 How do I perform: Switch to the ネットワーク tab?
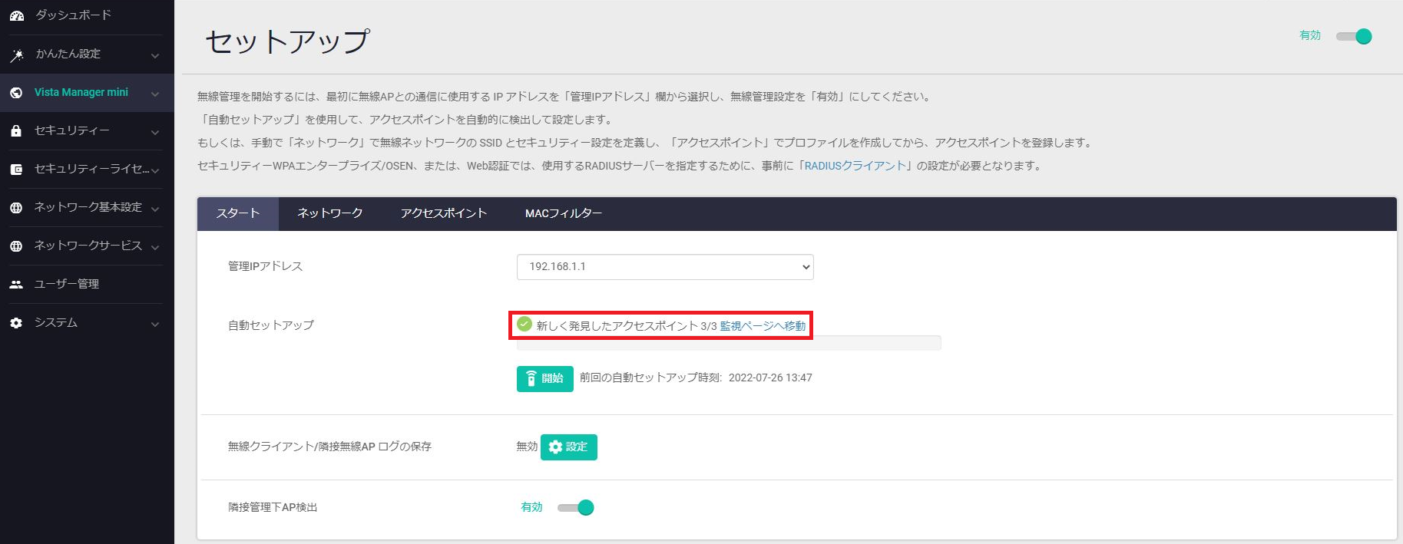(330, 213)
